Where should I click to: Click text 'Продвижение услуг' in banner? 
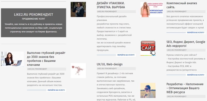[x=34, y=19]
